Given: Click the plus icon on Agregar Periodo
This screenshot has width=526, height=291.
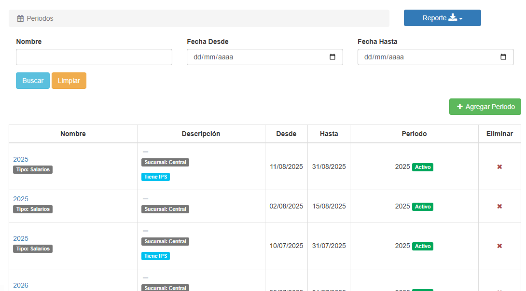Looking at the screenshot, I should click(460, 107).
